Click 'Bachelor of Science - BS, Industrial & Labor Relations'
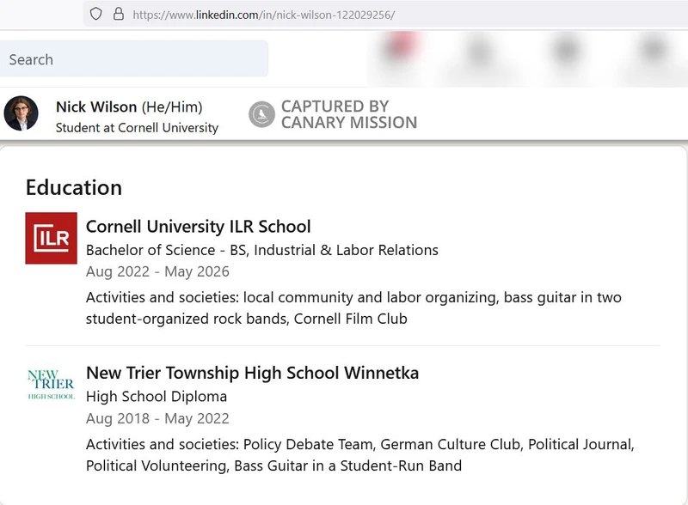 pos(262,250)
